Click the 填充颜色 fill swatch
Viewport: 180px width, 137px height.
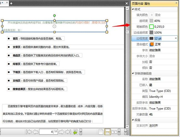tap(152, 15)
